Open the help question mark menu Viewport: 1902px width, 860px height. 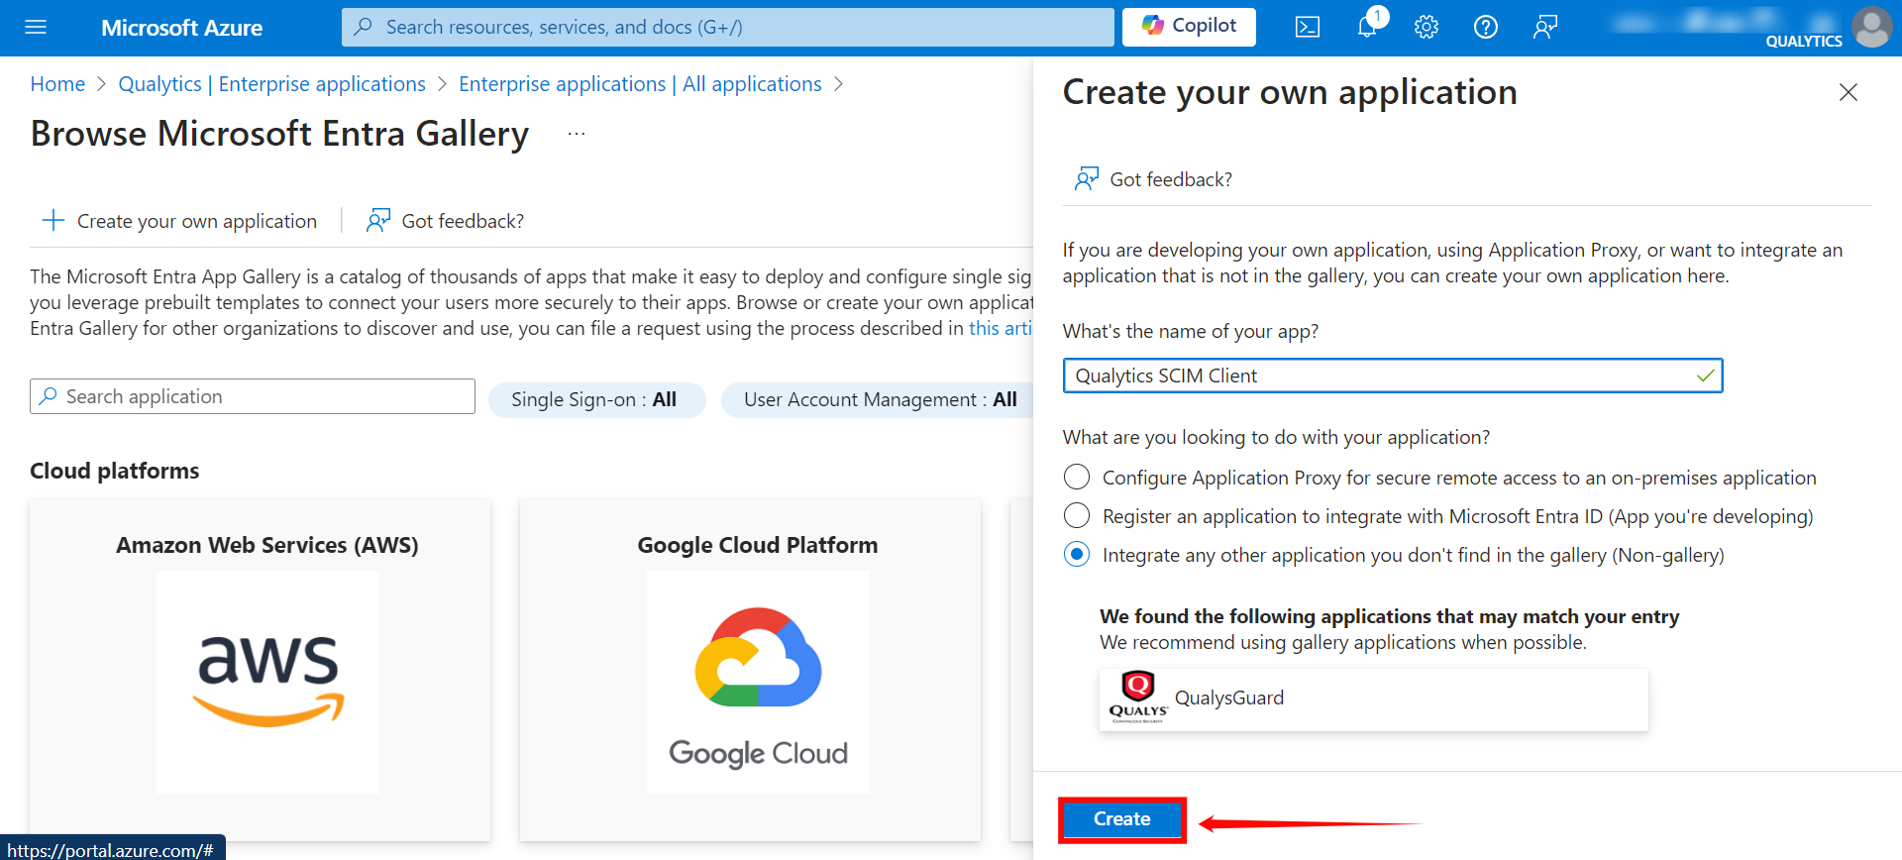pos(1486,28)
